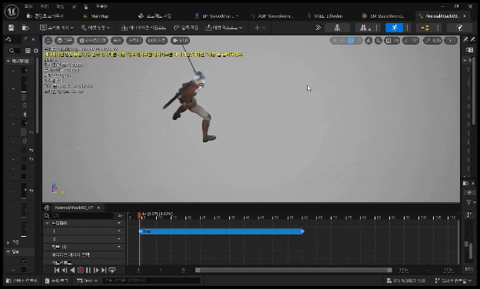The image size is (480, 289).
Task: Click the save asset floppy disk icon
Action: pos(11,28)
